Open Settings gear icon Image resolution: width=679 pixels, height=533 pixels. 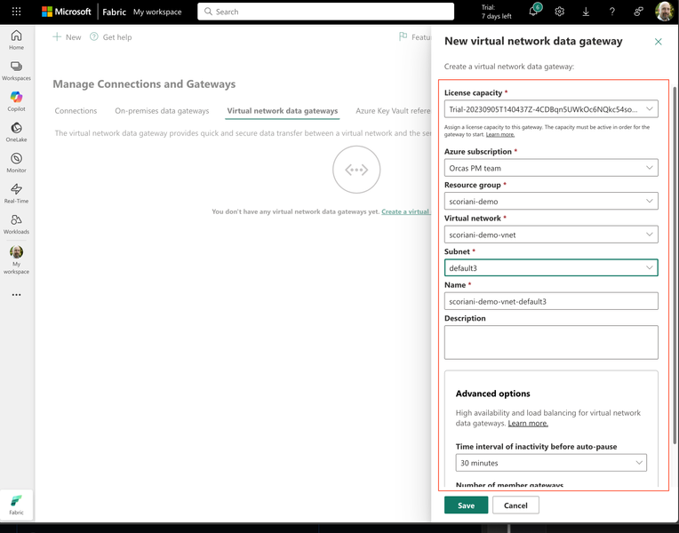point(560,12)
